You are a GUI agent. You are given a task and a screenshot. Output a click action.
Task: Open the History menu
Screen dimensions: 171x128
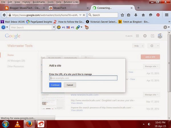[x=26, y=2]
